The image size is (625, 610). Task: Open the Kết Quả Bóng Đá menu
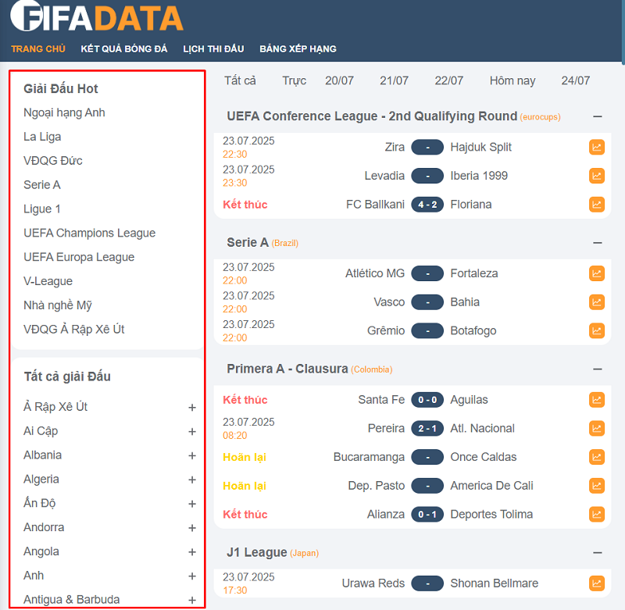tap(124, 48)
